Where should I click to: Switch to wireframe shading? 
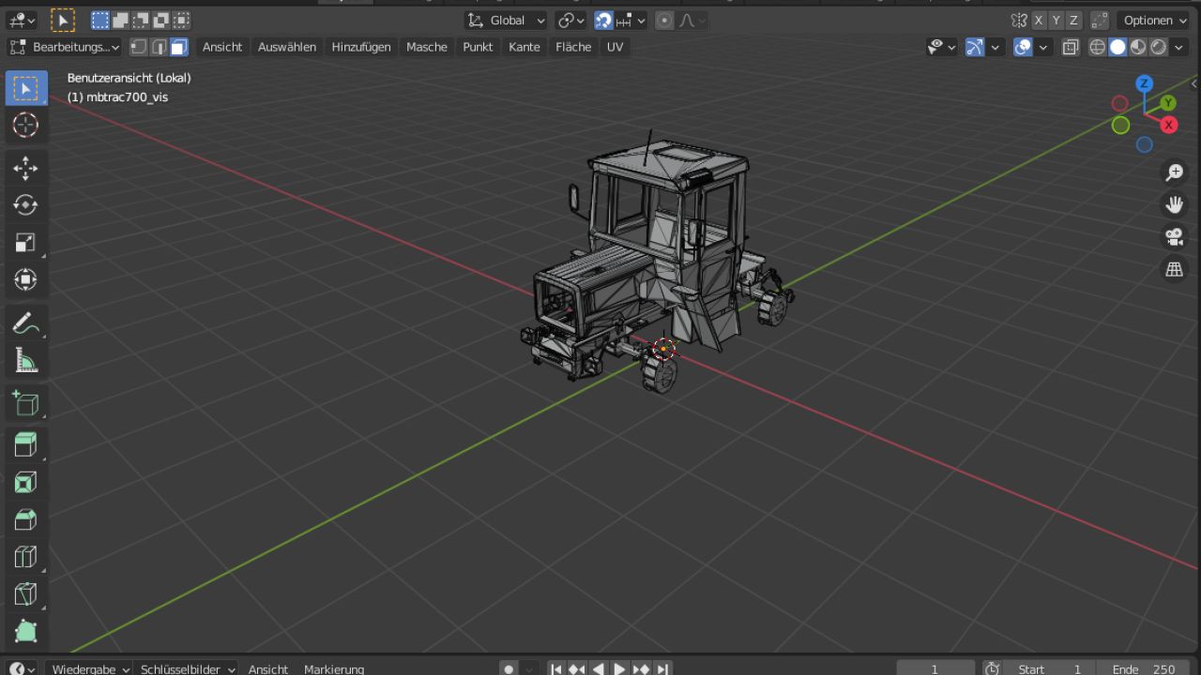coord(1097,47)
